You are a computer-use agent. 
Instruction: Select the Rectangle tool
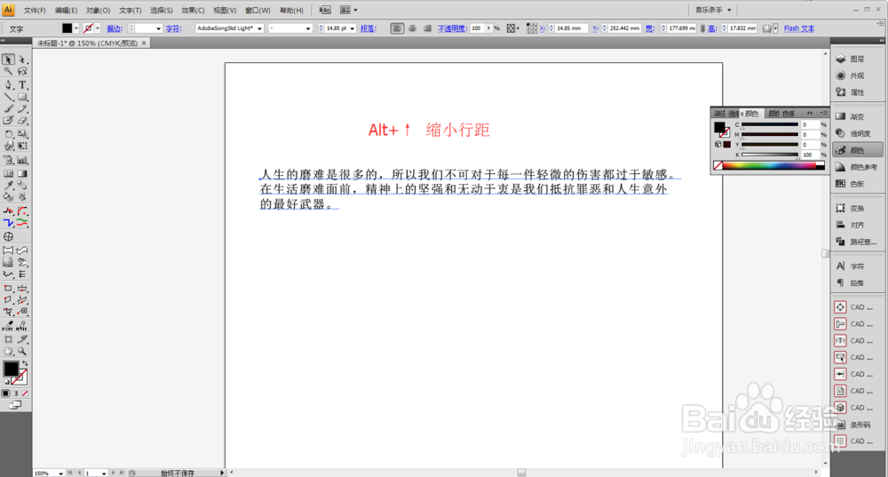(22, 97)
